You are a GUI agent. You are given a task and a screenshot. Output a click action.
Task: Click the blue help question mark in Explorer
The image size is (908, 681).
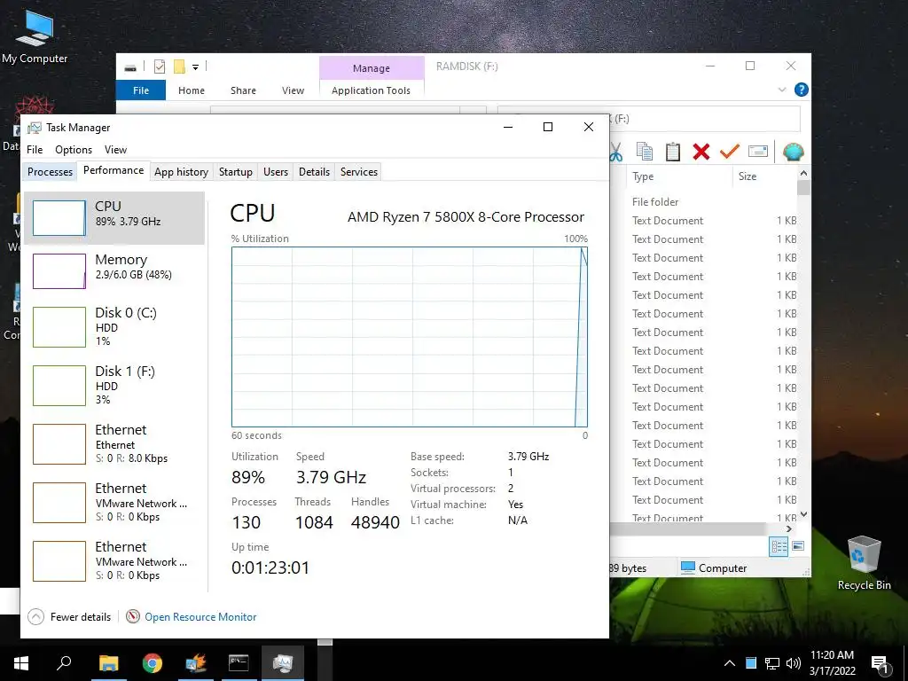802,90
